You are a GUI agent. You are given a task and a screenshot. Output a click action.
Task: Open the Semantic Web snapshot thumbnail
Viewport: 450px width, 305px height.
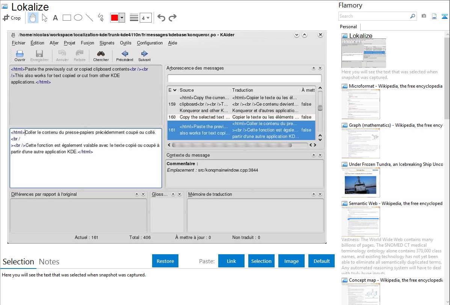pos(361,221)
